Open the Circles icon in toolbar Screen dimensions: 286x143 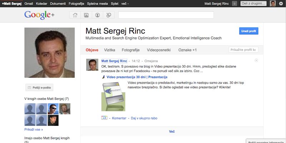109,15
